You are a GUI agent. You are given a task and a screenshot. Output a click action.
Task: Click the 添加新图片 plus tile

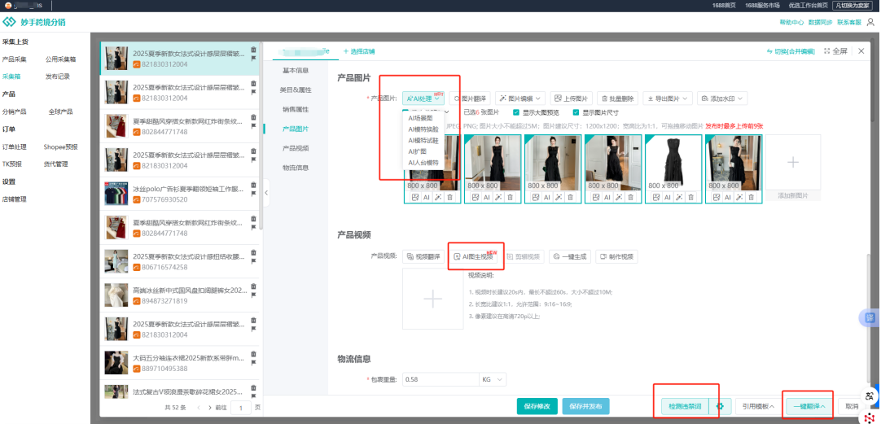tap(792, 163)
